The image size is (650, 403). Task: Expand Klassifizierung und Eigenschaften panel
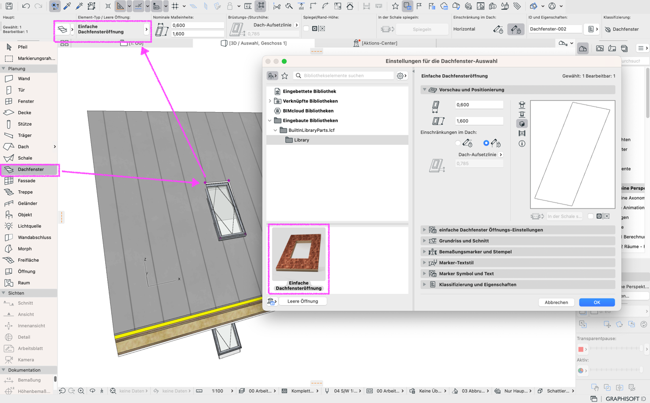424,284
